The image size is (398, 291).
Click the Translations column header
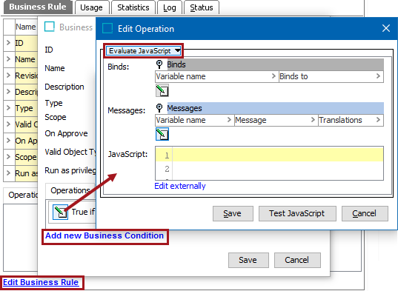[351, 120]
